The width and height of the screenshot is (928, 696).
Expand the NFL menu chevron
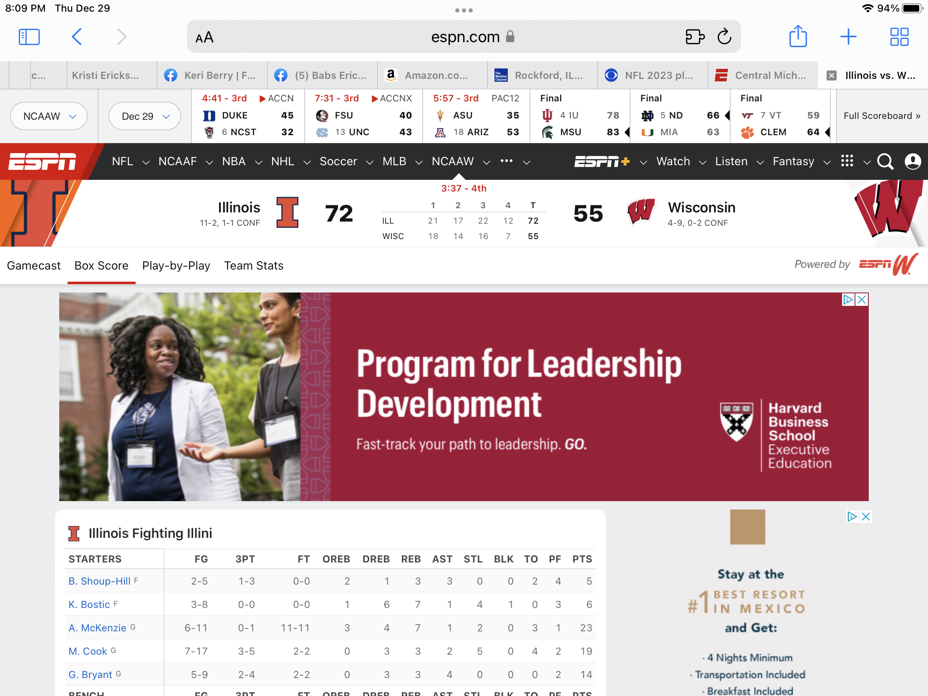pyautogui.click(x=146, y=162)
